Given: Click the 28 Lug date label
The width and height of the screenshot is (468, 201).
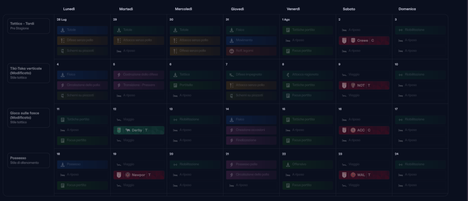Looking at the screenshot, I should [x=61, y=20].
